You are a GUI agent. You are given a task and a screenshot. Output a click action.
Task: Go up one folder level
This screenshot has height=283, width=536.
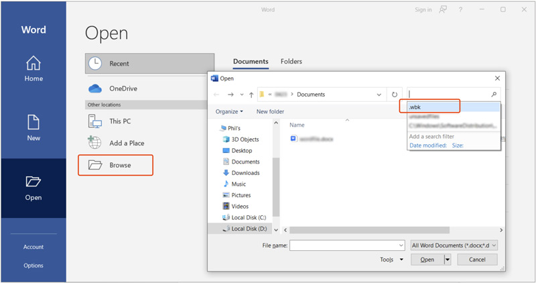click(x=251, y=95)
